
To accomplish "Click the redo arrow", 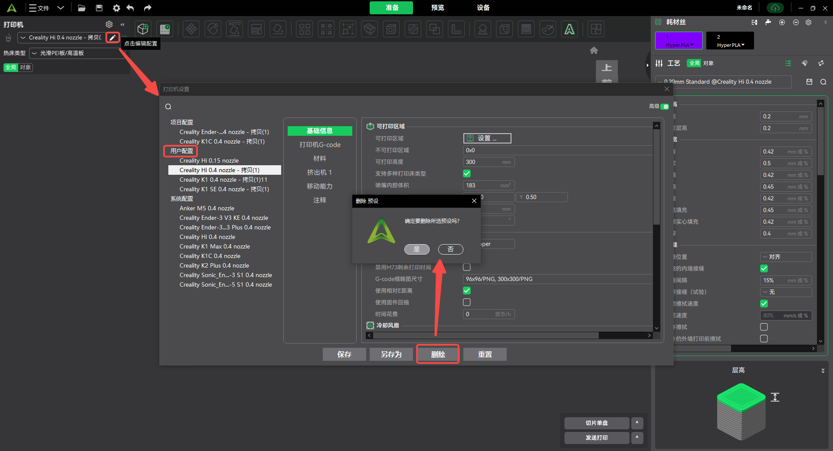I will (148, 8).
